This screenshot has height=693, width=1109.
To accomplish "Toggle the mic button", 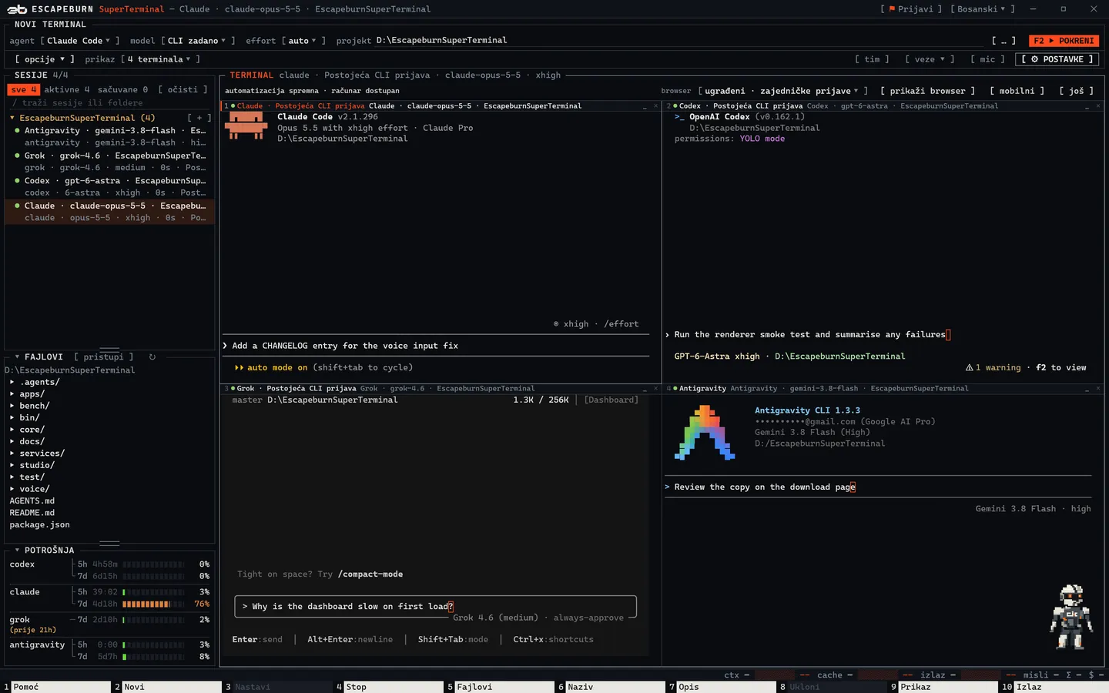I will [987, 59].
